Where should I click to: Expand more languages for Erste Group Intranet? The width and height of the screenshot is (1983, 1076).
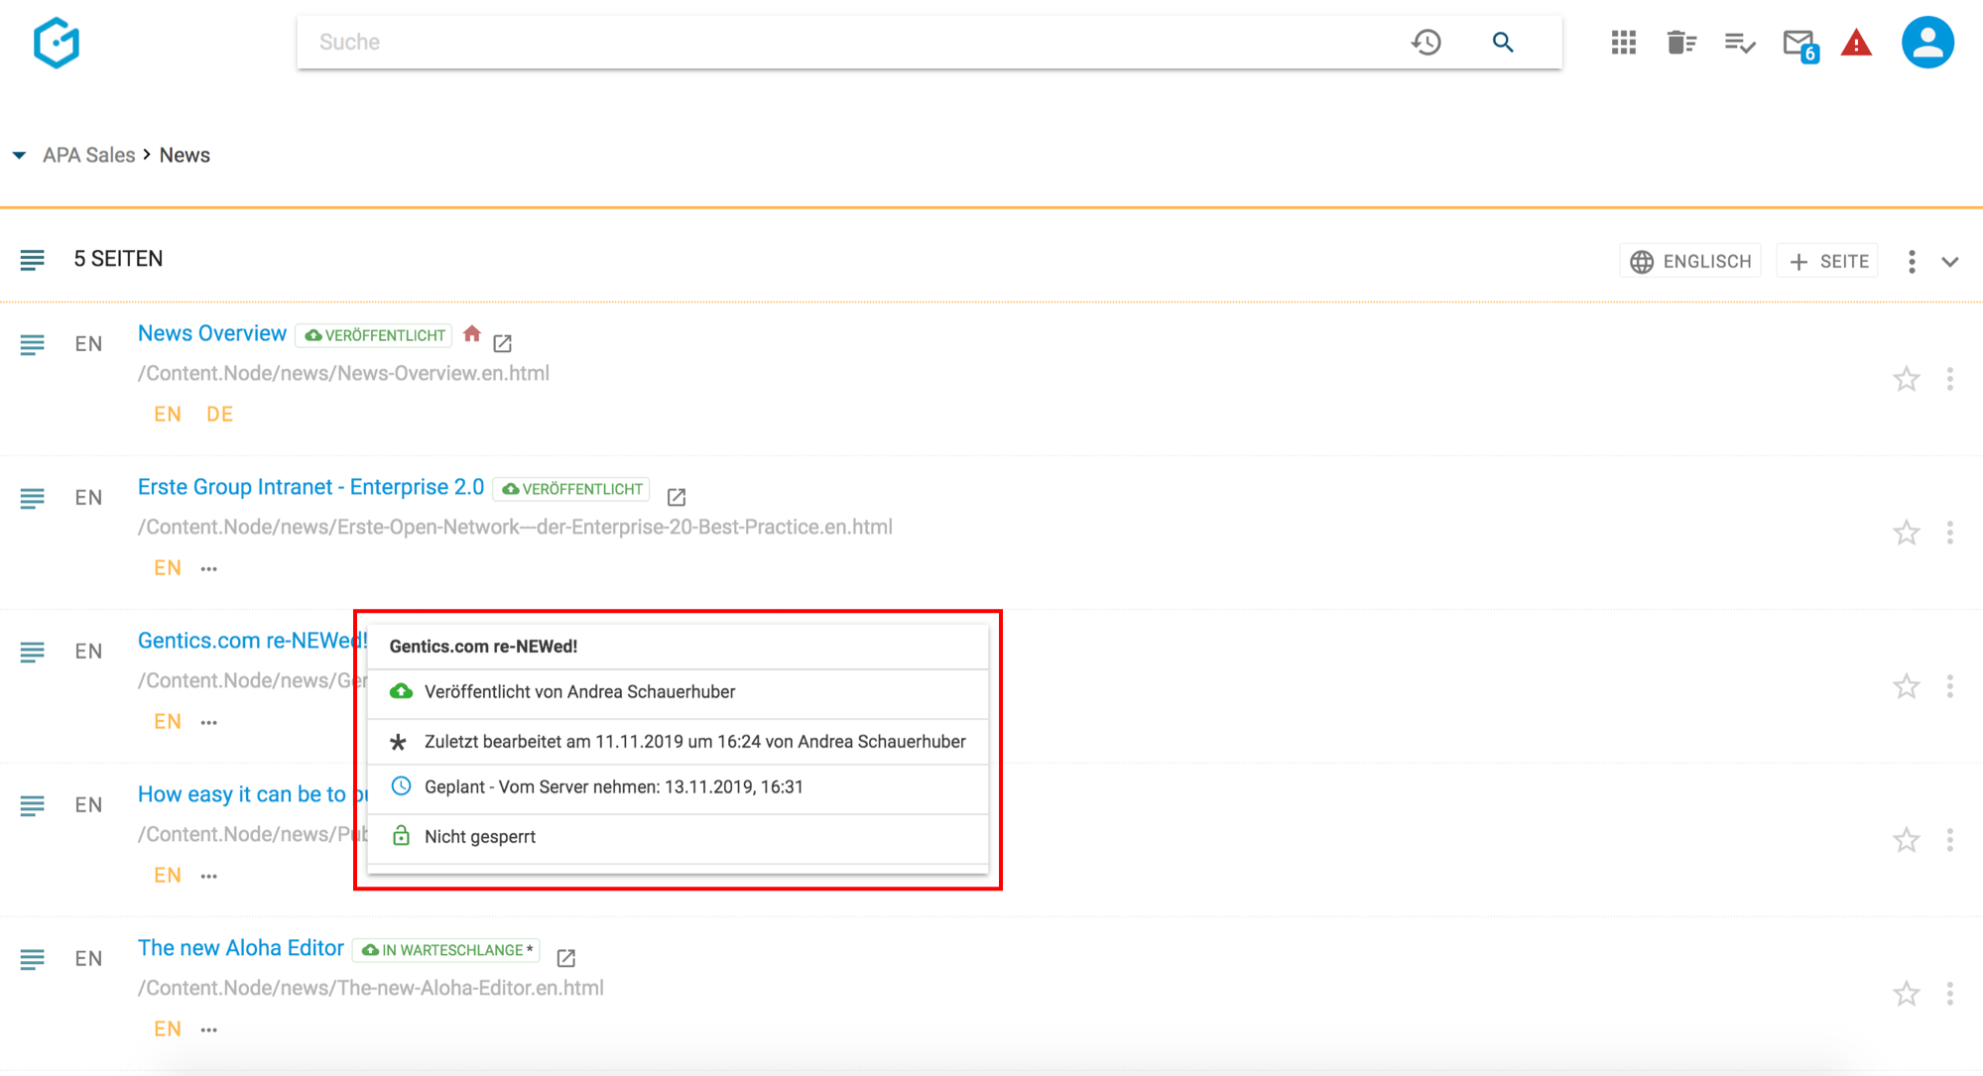click(208, 569)
